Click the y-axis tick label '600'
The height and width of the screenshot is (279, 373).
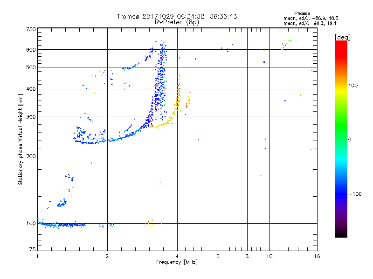31,50
